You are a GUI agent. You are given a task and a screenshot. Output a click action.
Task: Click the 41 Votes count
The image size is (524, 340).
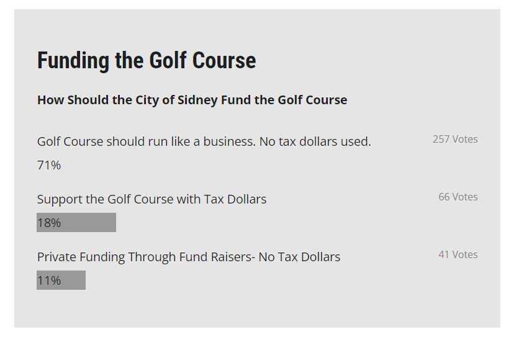click(x=458, y=254)
